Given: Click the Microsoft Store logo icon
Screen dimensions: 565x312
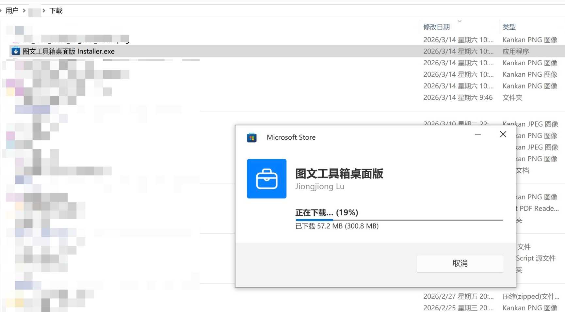Looking at the screenshot, I should [251, 137].
